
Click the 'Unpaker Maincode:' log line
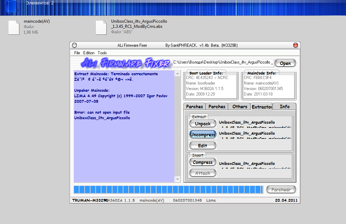(92, 90)
